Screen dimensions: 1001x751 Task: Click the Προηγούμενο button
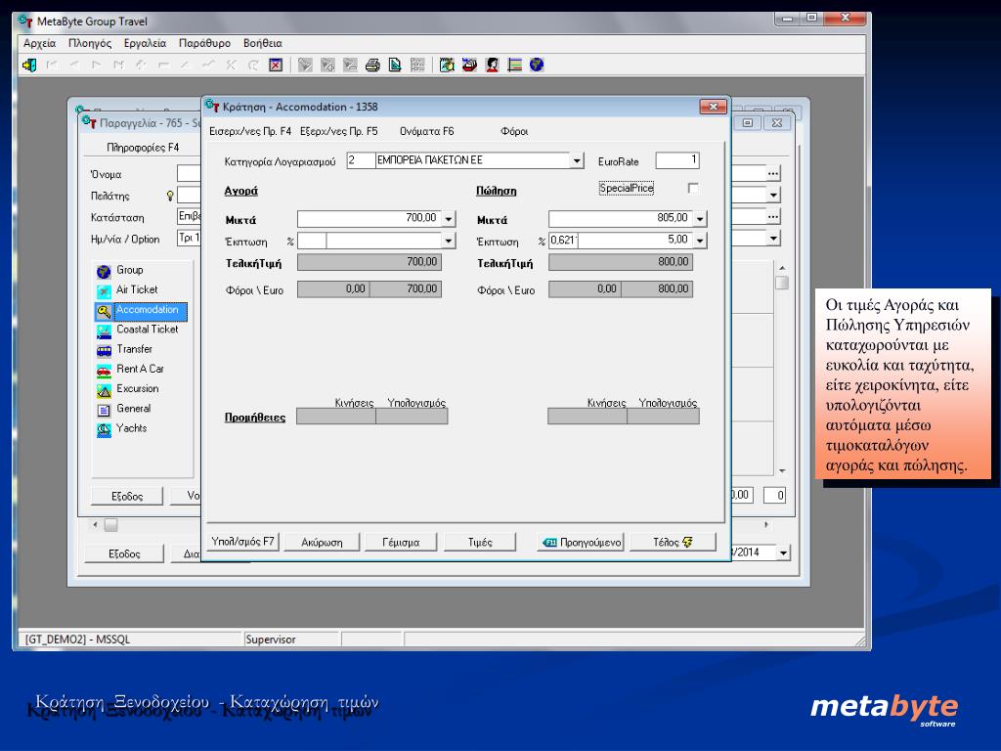[581, 542]
